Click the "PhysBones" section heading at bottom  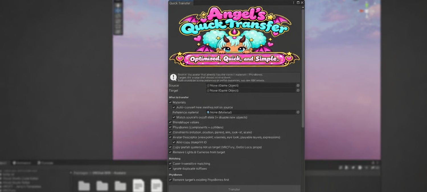point(176,175)
